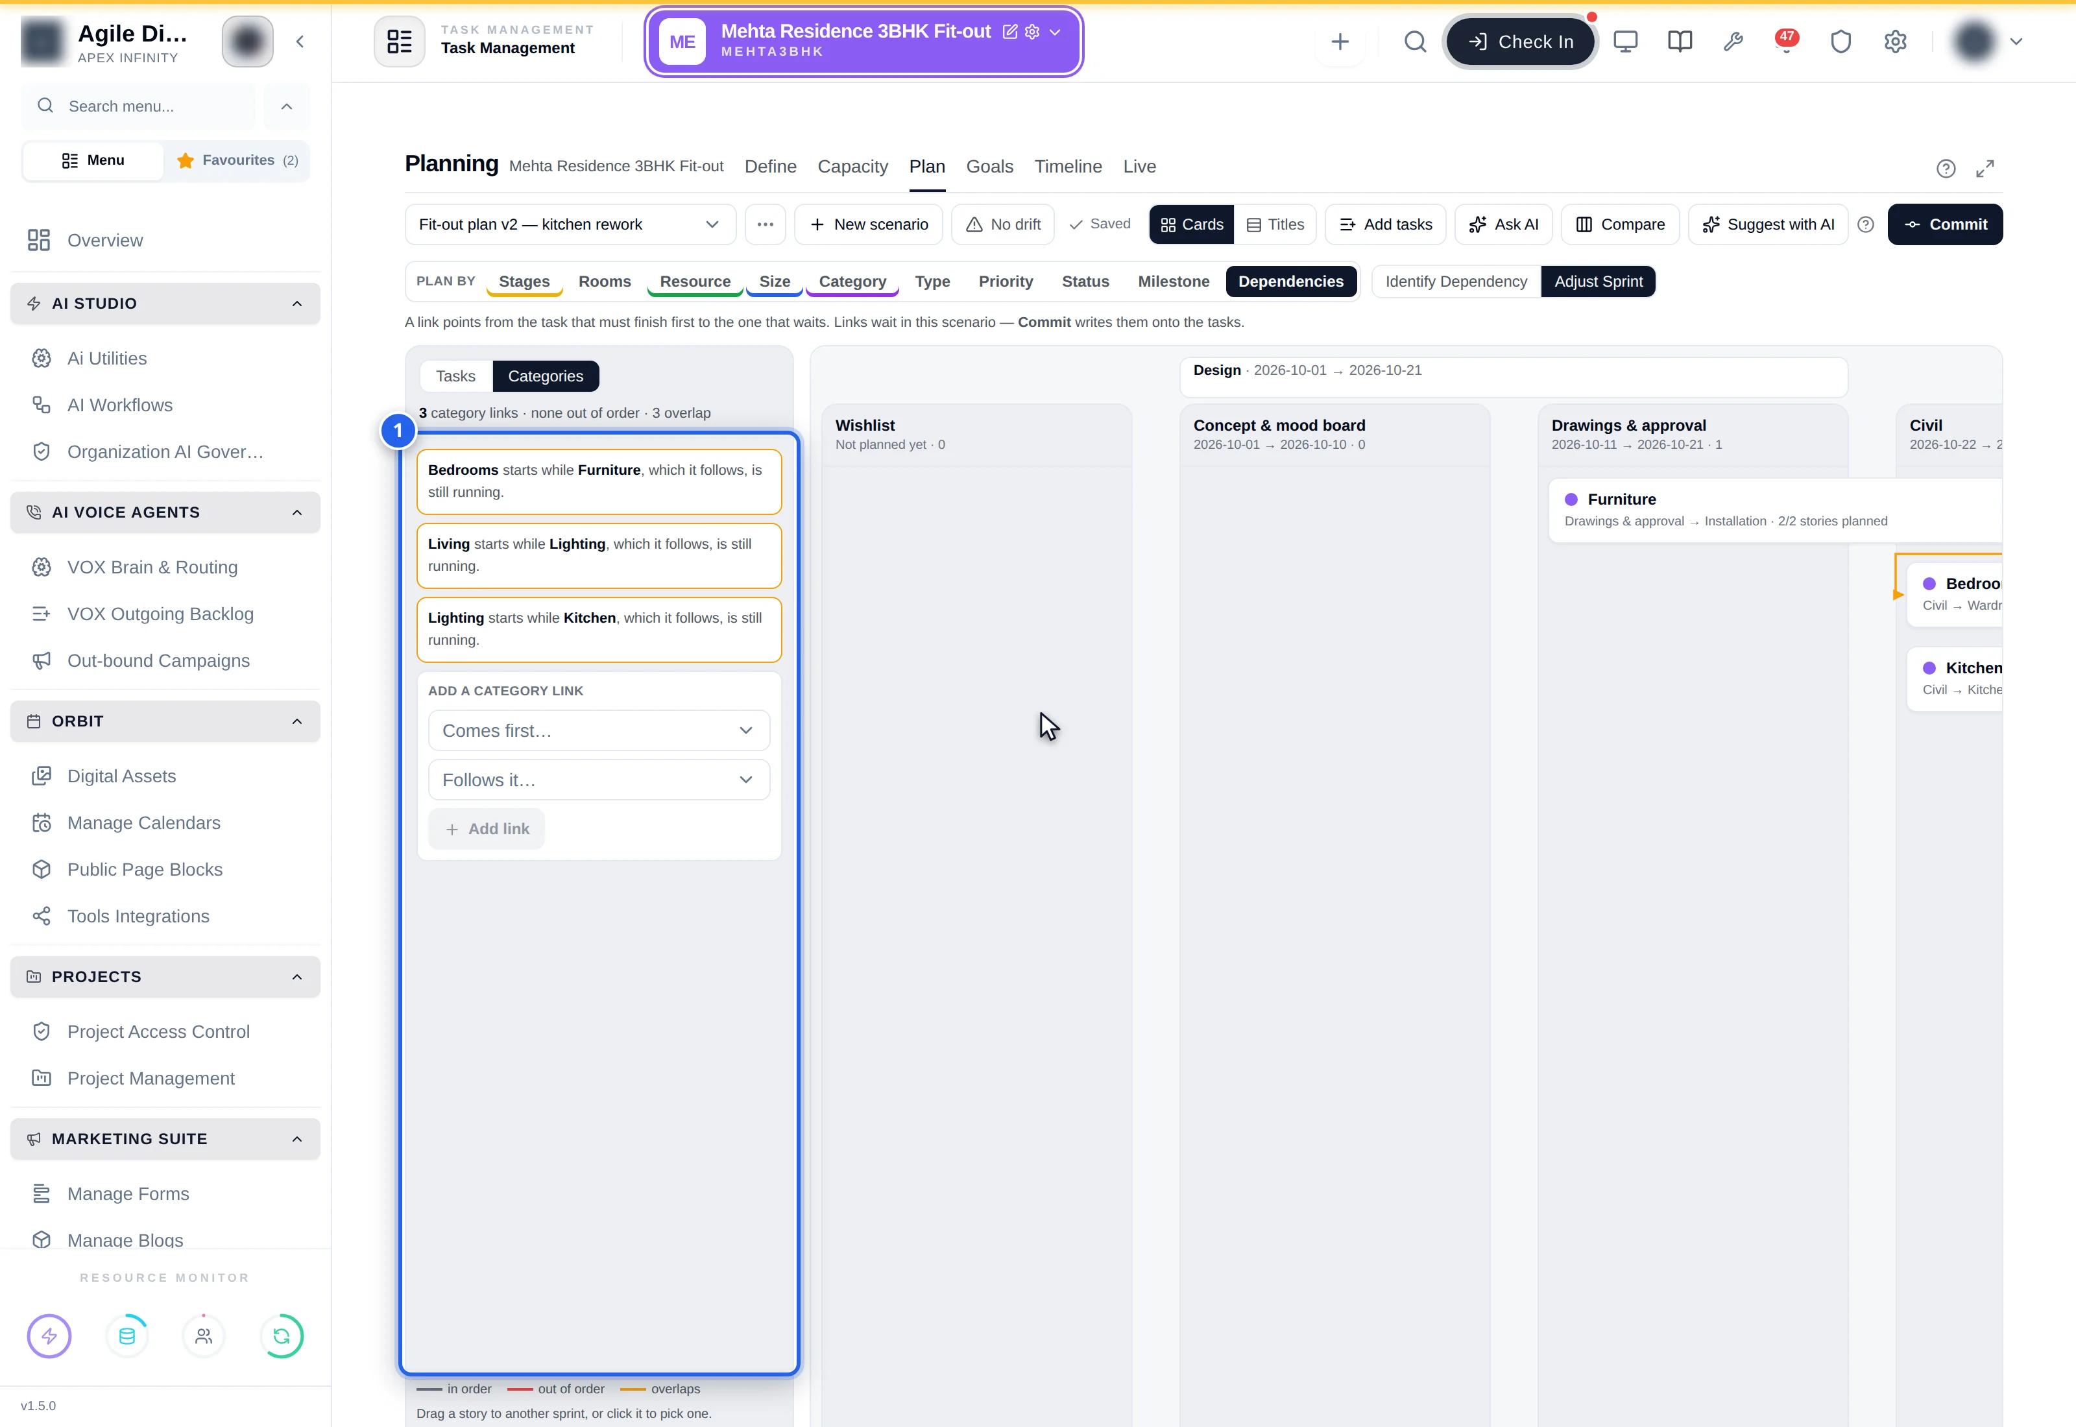
Task: Open the Define planning tab
Action: tap(771, 166)
